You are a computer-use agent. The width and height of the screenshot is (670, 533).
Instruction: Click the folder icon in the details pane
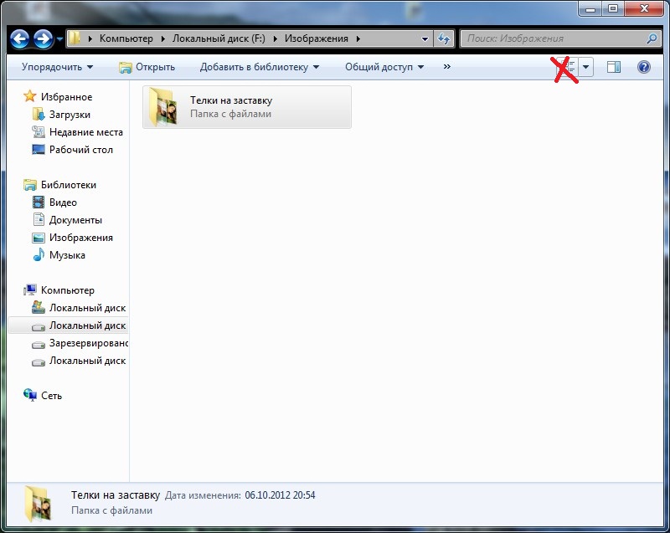(x=38, y=504)
